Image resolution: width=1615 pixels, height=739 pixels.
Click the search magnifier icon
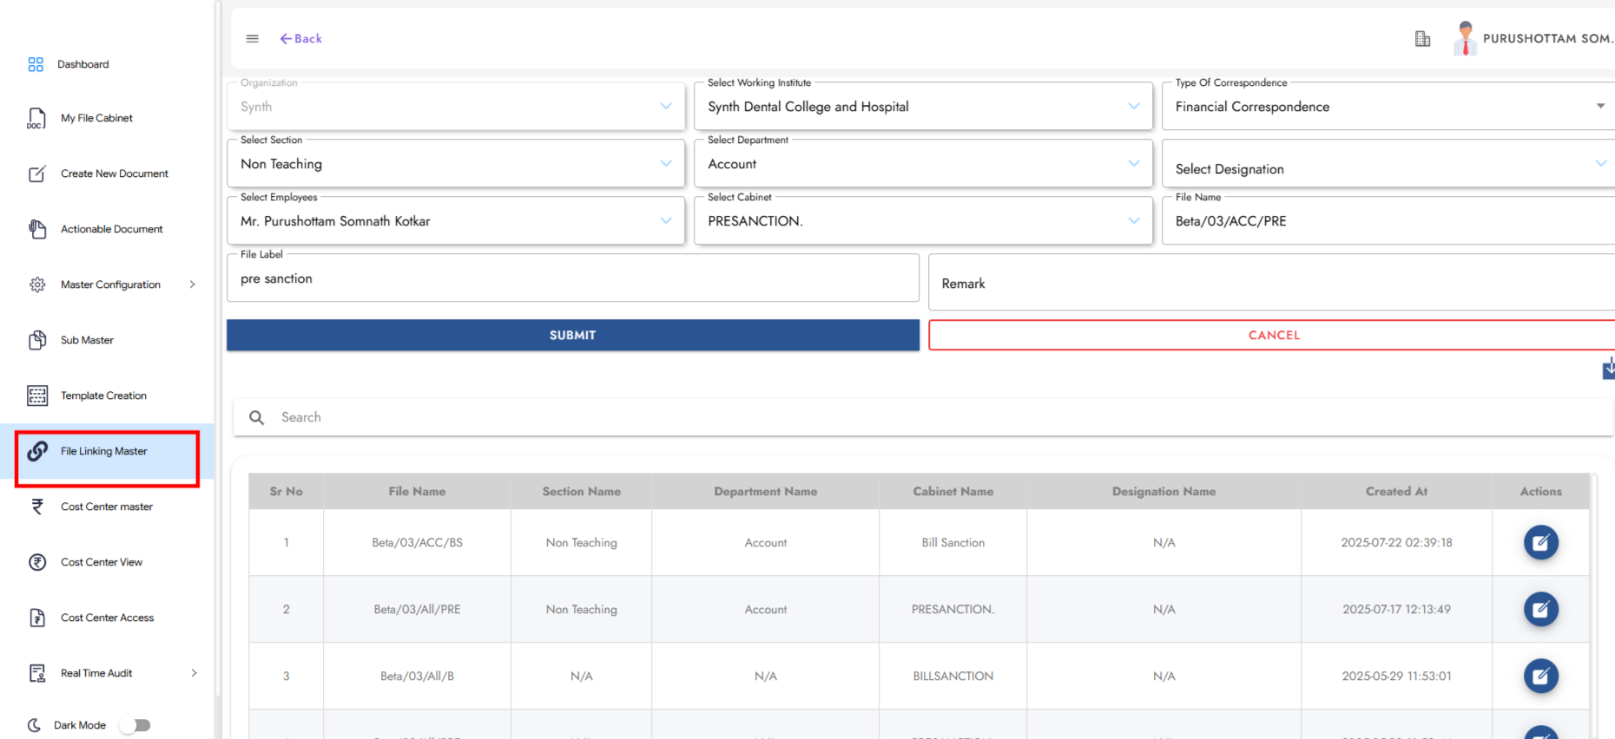[257, 418]
